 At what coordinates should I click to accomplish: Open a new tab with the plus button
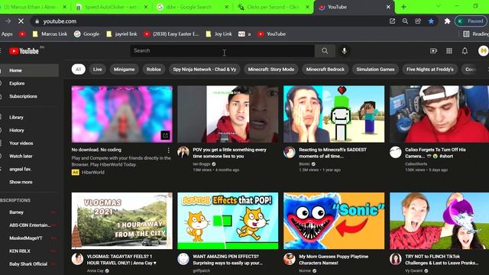tap(403, 7)
